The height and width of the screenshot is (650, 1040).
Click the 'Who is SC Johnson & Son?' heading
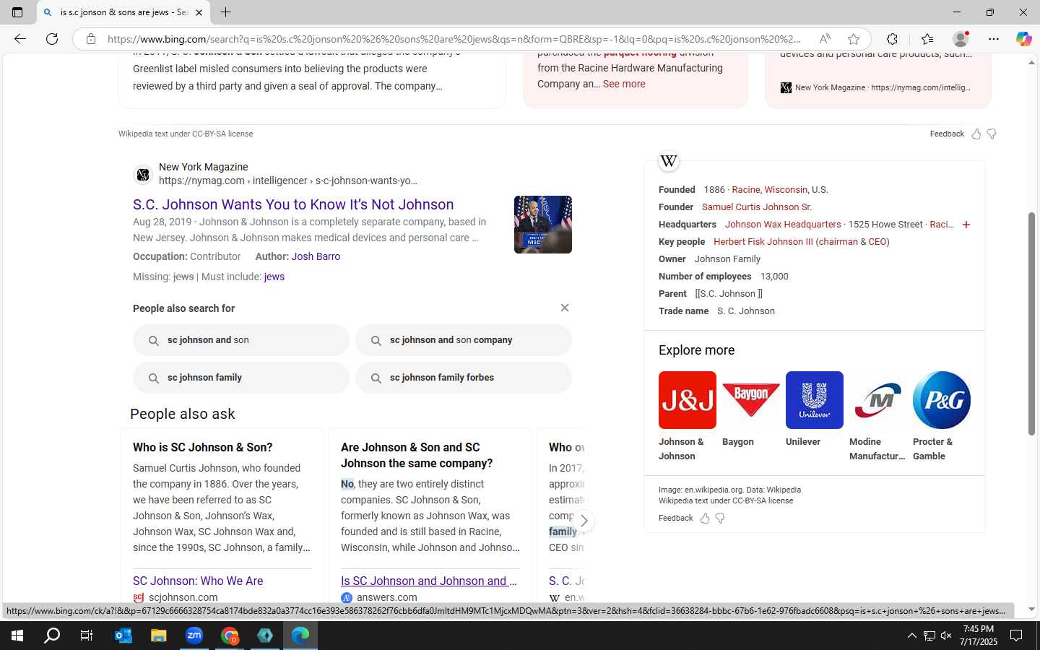click(203, 447)
